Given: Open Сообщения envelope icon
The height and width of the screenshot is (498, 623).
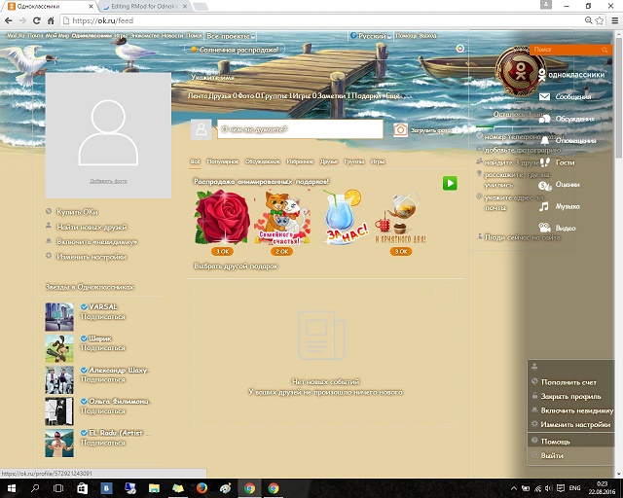Looking at the screenshot, I should coord(544,96).
